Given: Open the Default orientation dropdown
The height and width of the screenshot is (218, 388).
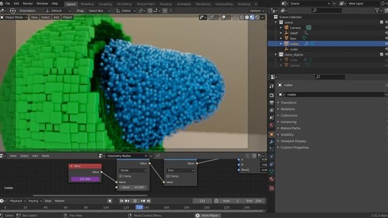Looking at the screenshot, I should (x=58, y=11).
